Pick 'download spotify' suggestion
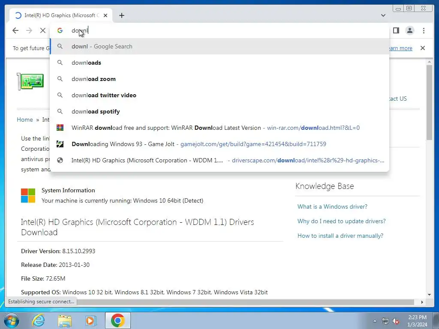The image size is (439, 329). click(x=219, y=111)
